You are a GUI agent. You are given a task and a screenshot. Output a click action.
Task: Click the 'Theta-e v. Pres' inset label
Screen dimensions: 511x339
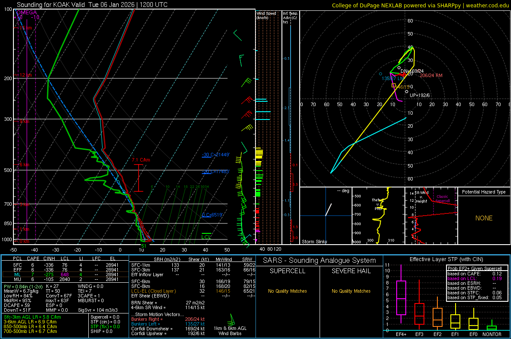[x=378, y=204]
